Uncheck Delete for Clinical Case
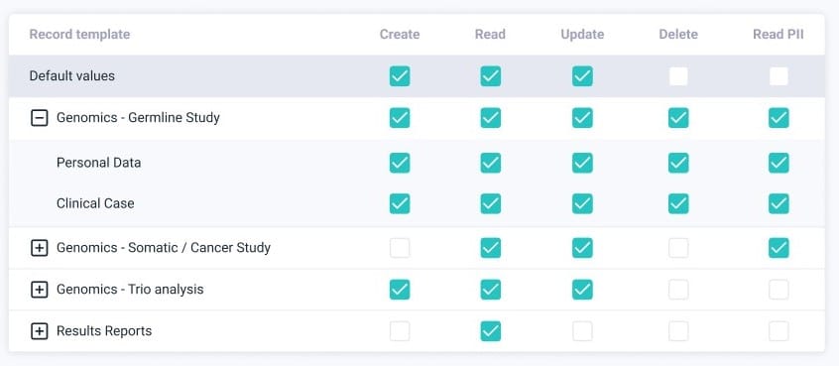839x366 pixels. pyautogui.click(x=678, y=204)
